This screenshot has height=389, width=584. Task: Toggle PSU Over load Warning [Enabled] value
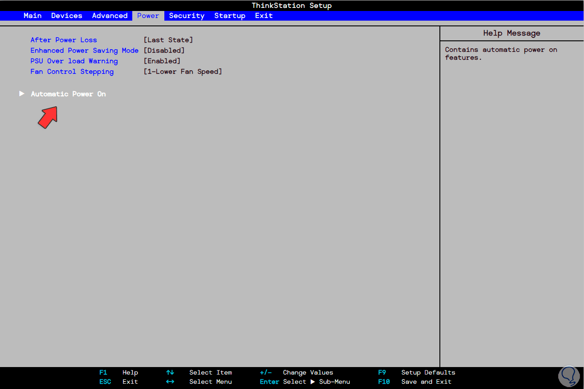coord(162,61)
